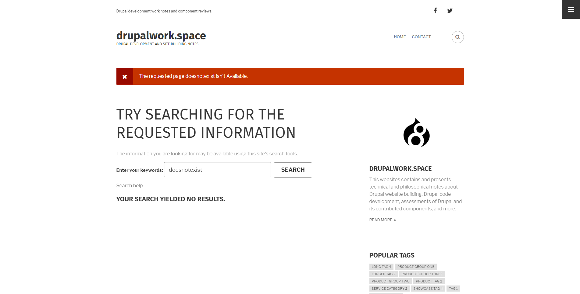Open the Search help link
This screenshot has height=294, width=580.
pyautogui.click(x=130, y=185)
